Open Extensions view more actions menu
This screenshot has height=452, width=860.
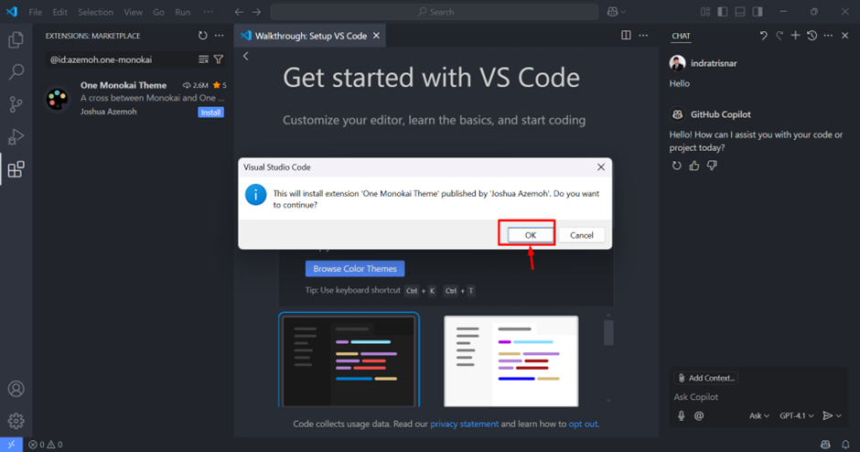[x=220, y=36]
